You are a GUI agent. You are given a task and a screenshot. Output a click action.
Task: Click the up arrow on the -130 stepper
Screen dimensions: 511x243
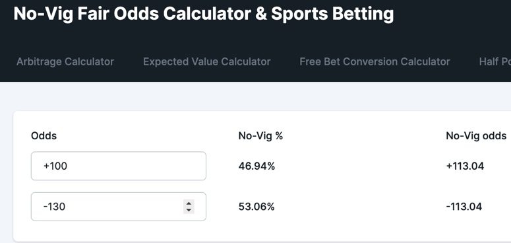[x=189, y=203]
